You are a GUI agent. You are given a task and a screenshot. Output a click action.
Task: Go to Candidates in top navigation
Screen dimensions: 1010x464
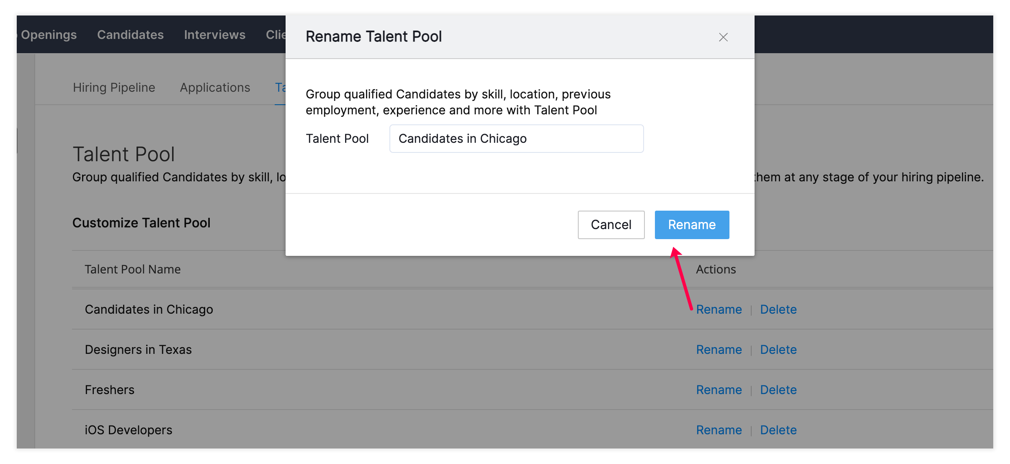(130, 35)
